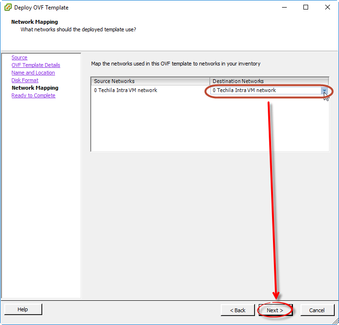The width and height of the screenshot is (339, 325).
Task: Click the Deploy OVF Template title text
Action: click(41, 8)
